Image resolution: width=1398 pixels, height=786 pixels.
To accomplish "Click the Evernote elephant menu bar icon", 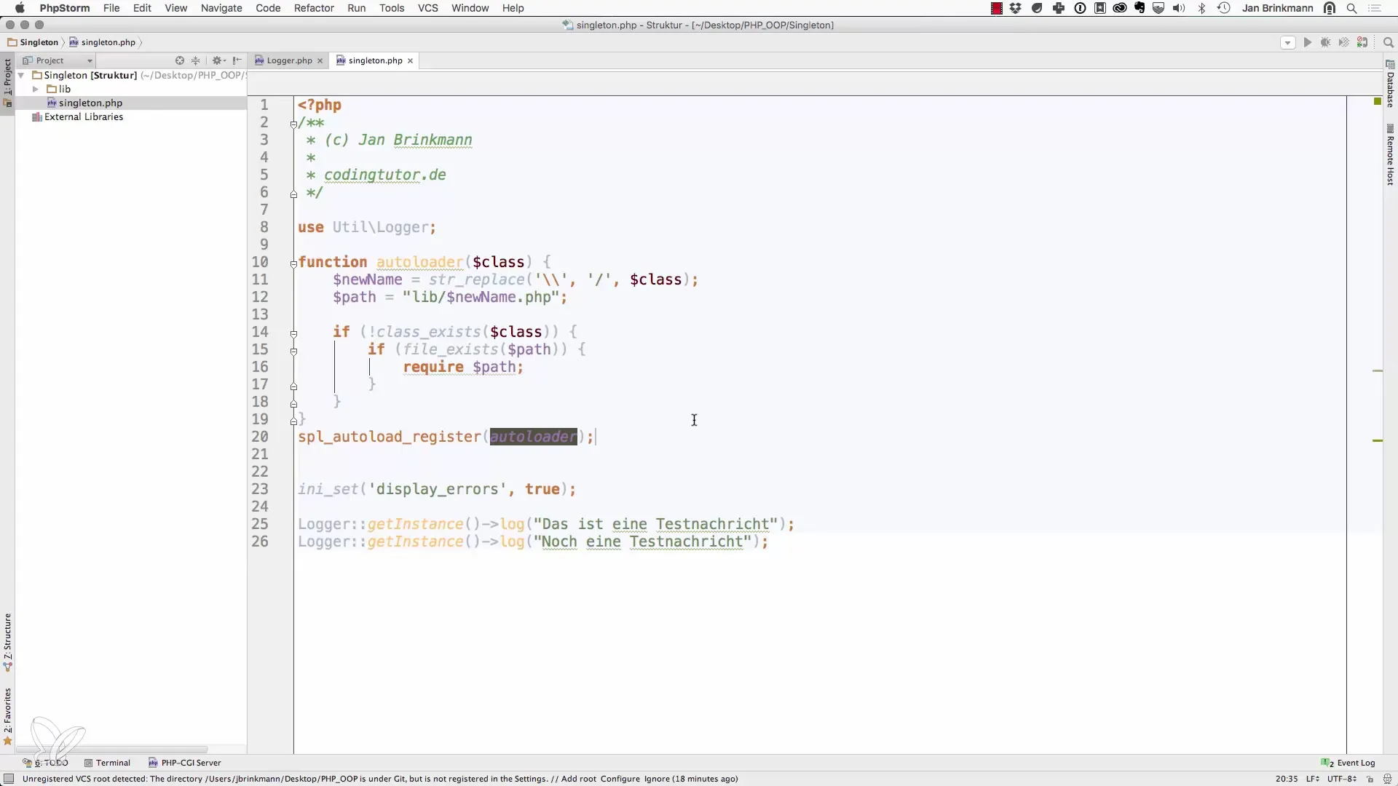I will 1140,8.
